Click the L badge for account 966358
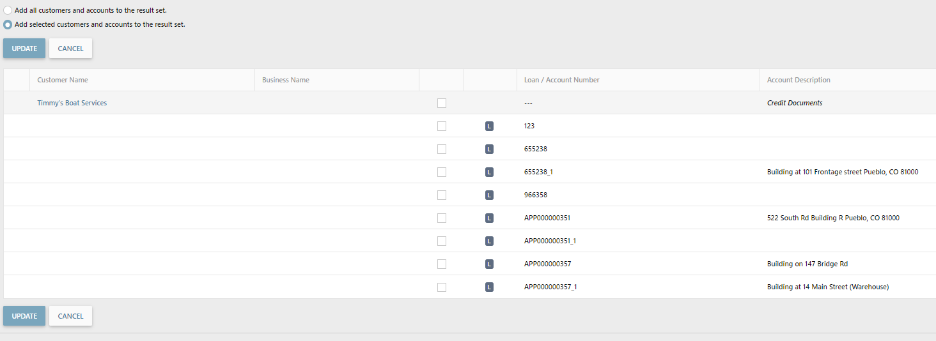 [x=489, y=195]
